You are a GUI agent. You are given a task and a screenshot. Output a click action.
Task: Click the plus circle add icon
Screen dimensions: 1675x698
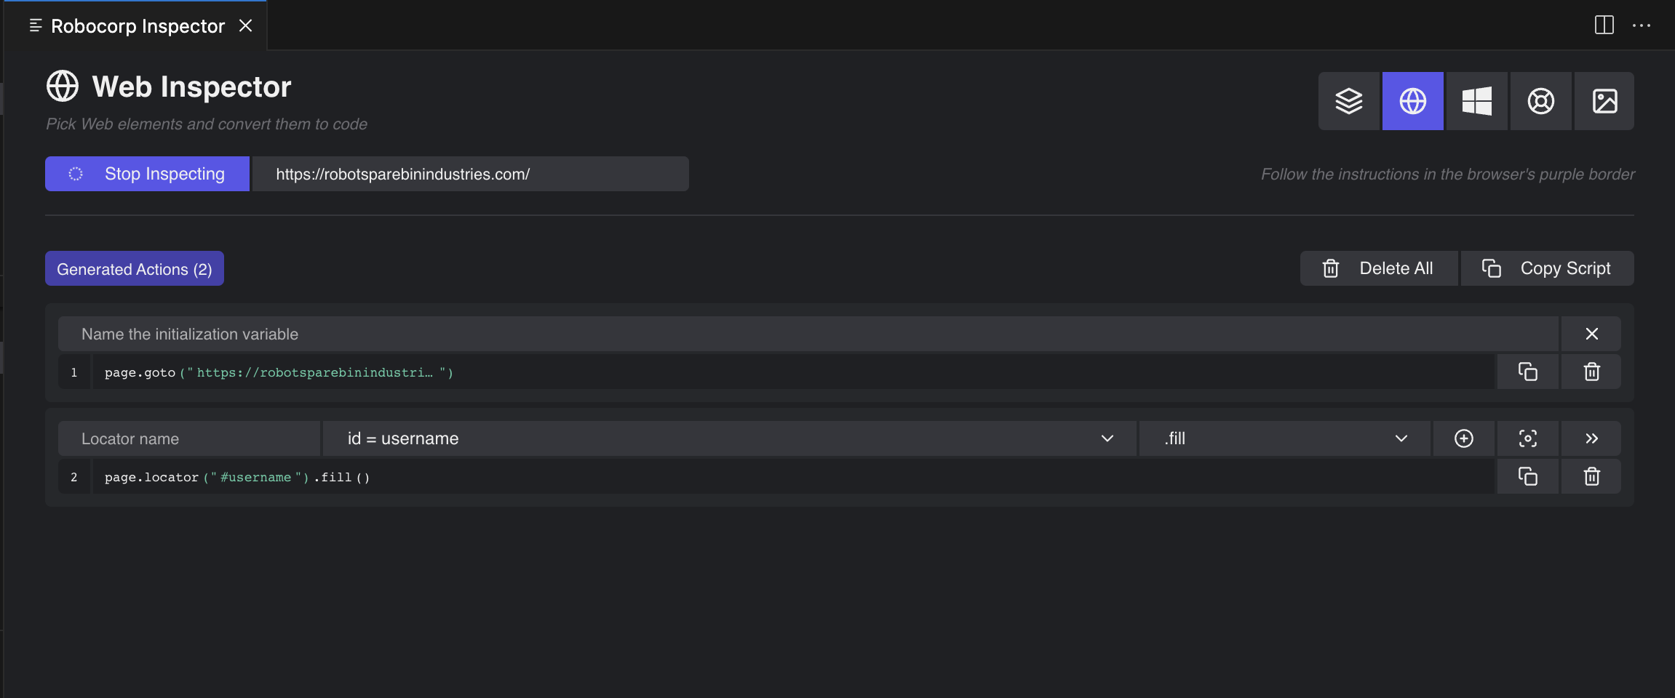pos(1463,438)
